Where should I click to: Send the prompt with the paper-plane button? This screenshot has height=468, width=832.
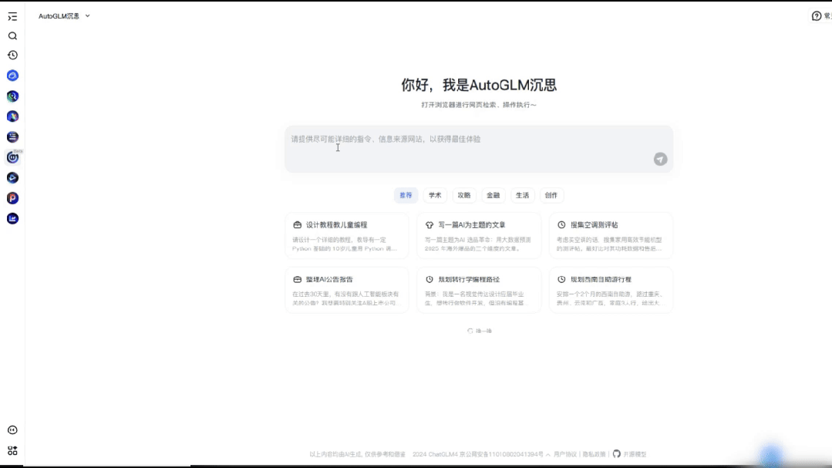660,159
